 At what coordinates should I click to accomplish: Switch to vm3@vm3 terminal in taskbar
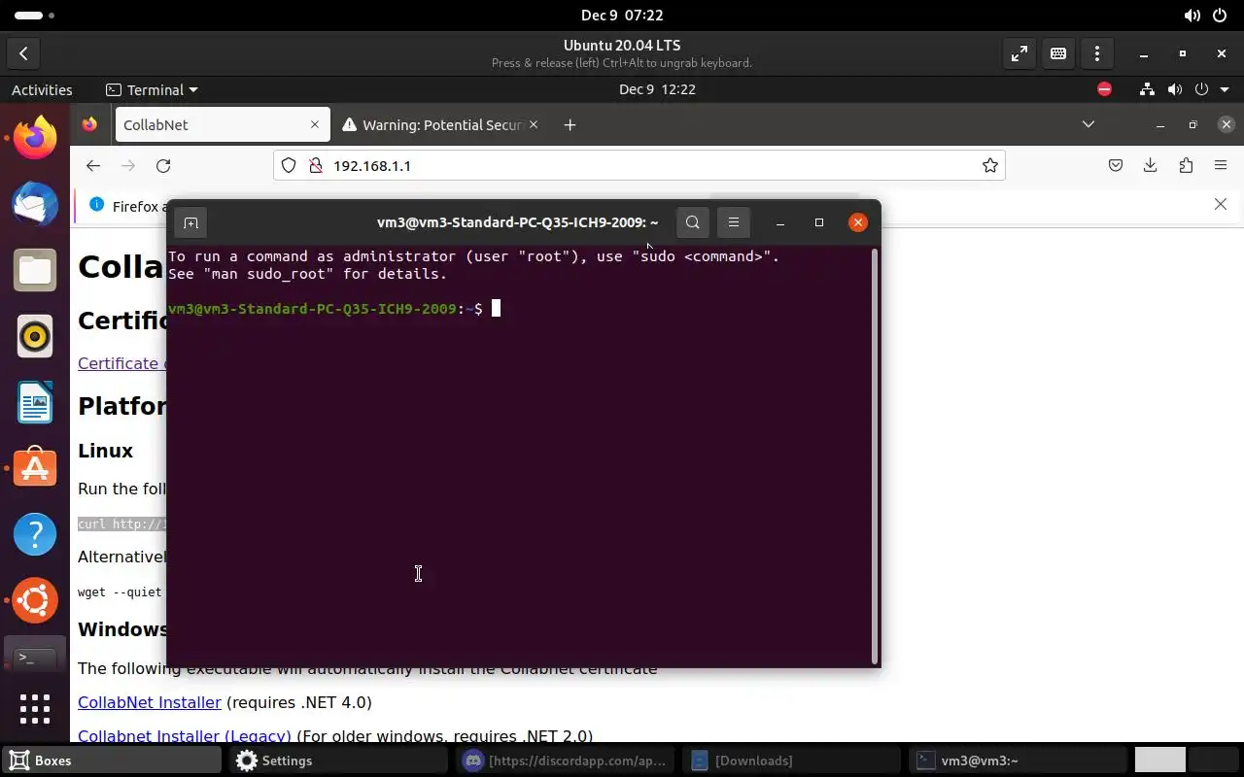pos(1019,760)
